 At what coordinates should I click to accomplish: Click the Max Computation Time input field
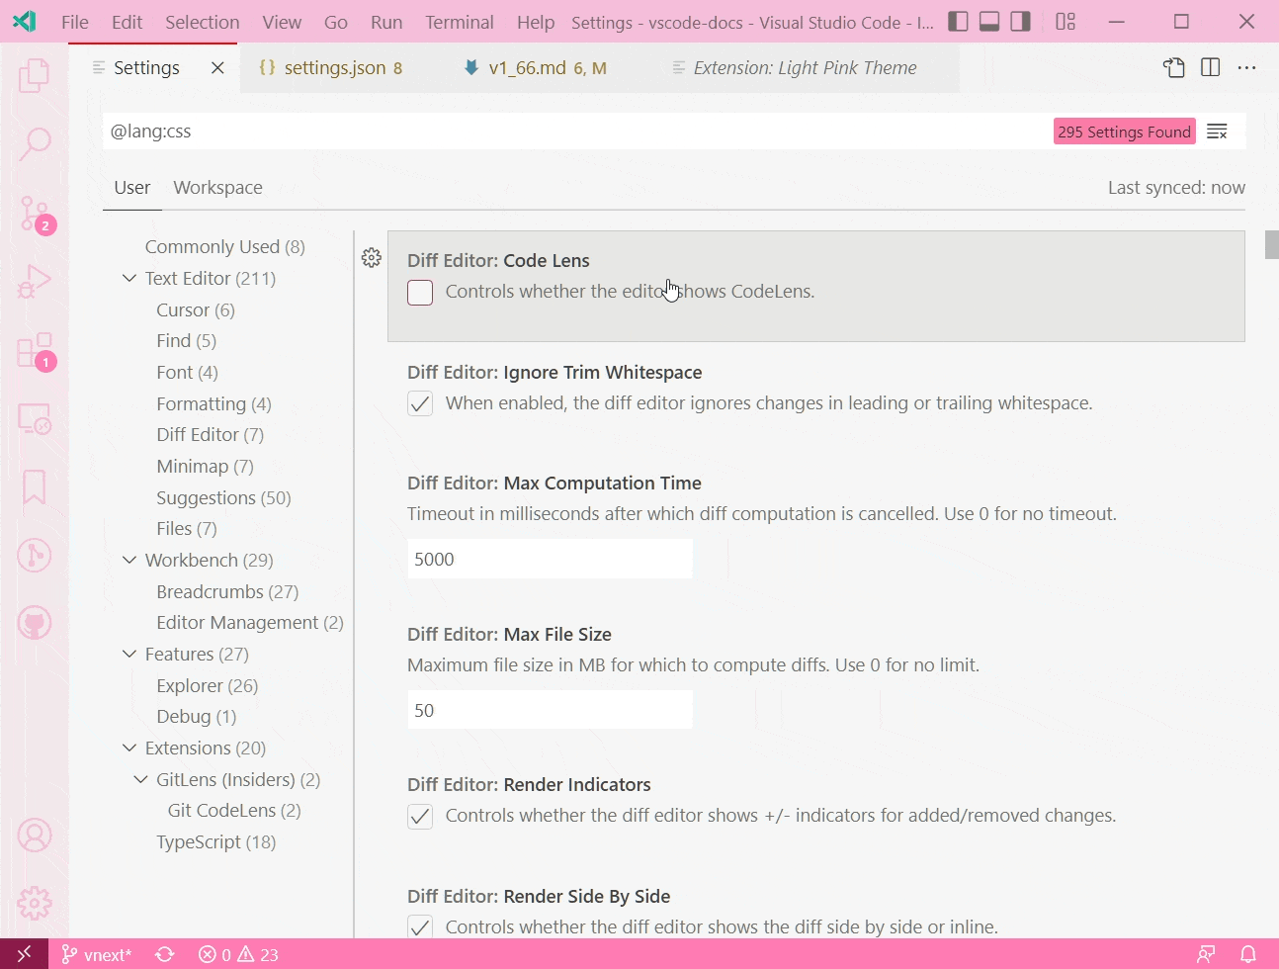pyautogui.click(x=550, y=560)
